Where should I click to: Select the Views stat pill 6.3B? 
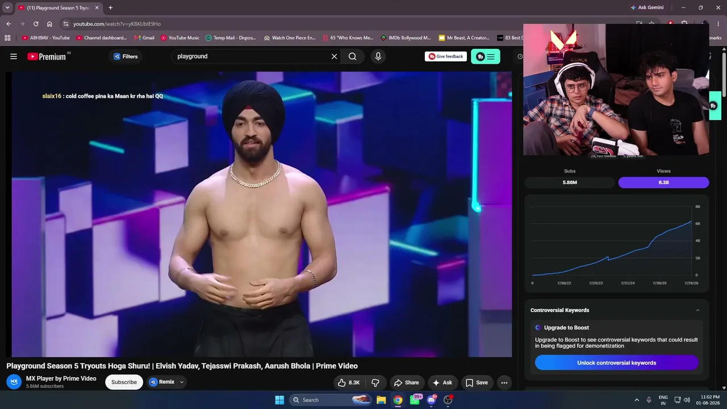663,182
